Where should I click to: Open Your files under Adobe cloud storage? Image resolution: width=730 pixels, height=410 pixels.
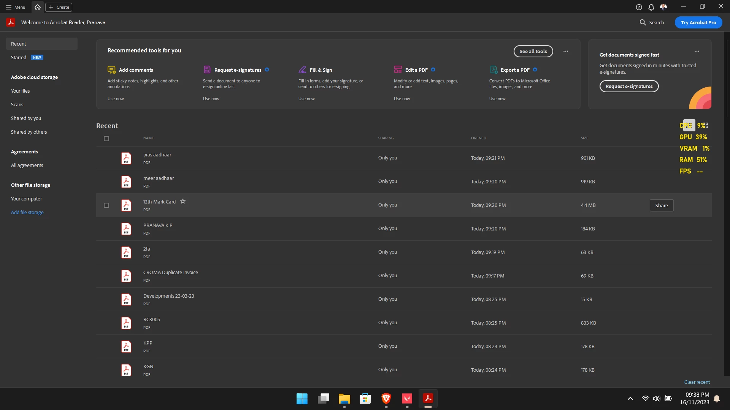tap(20, 91)
